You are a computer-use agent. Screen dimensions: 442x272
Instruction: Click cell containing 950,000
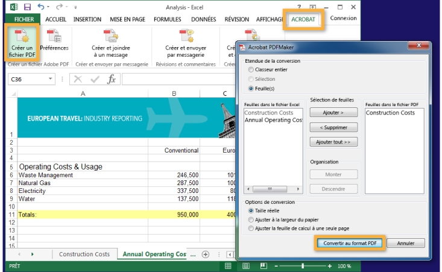[x=174, y=215]
